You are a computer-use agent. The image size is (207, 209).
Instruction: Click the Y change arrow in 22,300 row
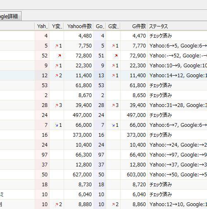pos(57,66)
